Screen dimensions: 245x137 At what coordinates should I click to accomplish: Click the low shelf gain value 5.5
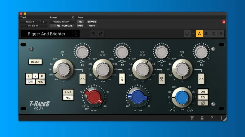(82, 65)
